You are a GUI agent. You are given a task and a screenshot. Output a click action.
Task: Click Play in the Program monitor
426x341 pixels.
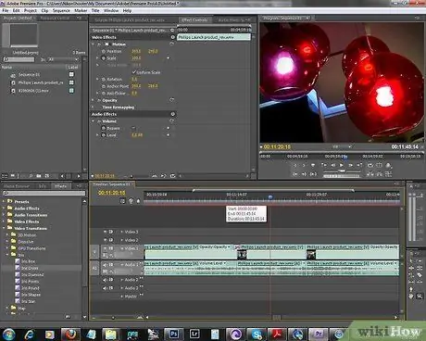[x=342, y=165]
